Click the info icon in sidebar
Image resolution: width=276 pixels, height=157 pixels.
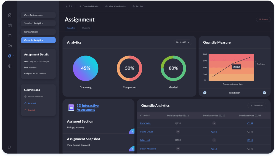10,66
